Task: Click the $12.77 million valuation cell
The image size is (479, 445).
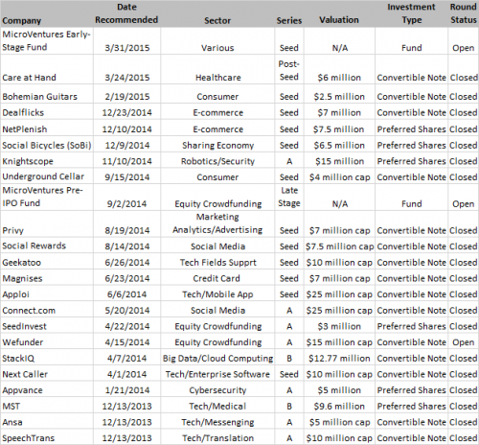Action: 339,358
